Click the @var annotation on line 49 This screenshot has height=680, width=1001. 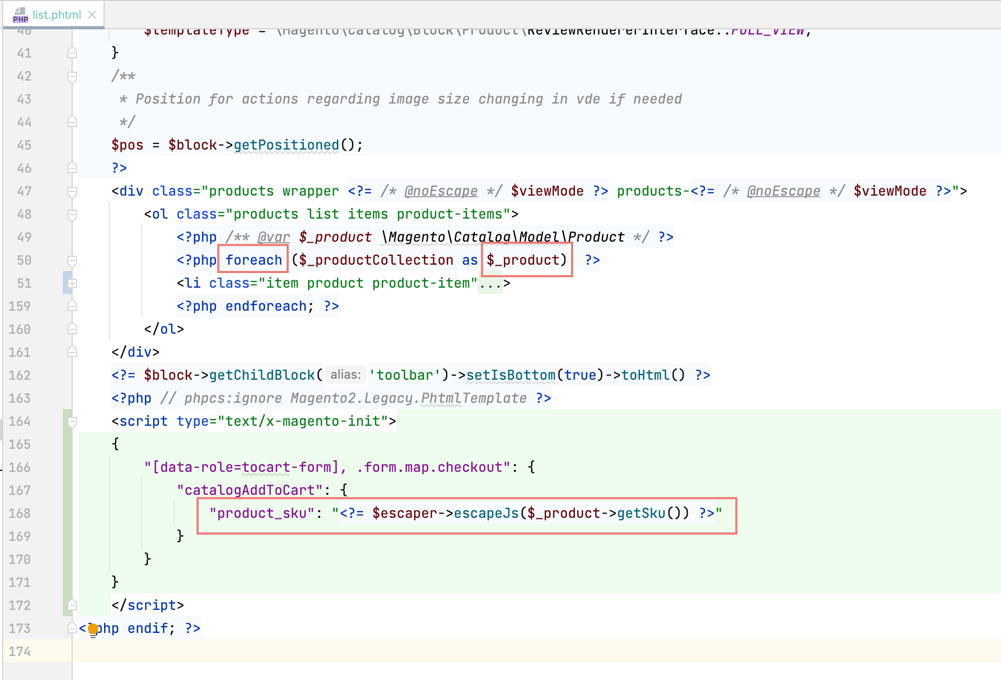pyautogui.click(x=274, y=237)
